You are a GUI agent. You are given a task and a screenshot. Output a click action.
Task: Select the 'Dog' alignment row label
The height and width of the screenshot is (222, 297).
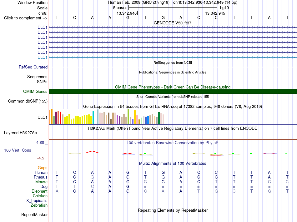coord(44,187)
